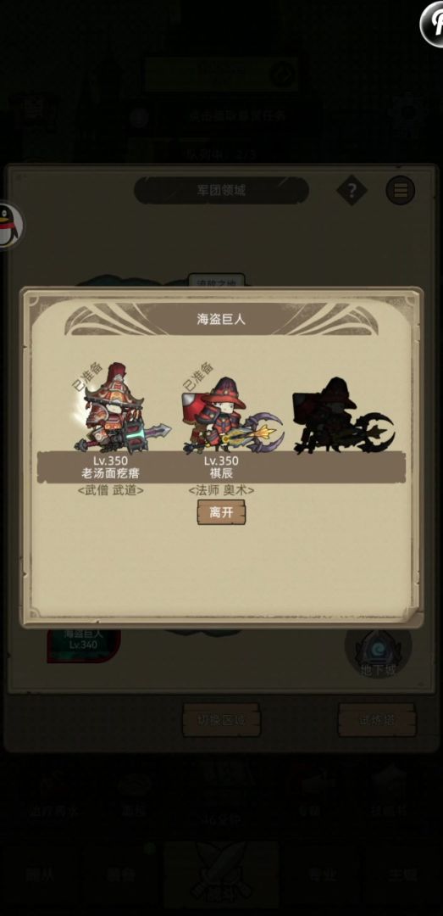Viewport: 443px width, 916px height.
Task: Open the 地下城 dungeon icon
Action: click(x=379, y=649)
